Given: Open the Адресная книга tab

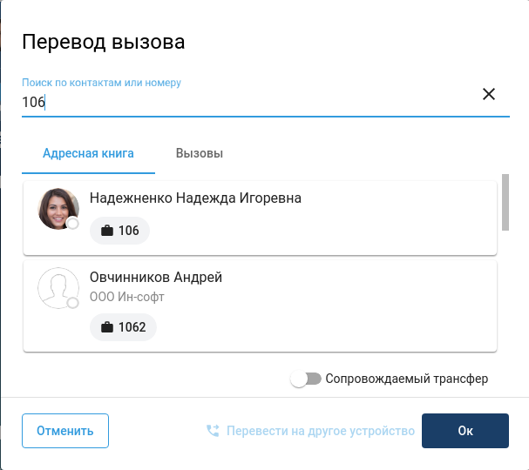Looking at the screenshot, I should pyautogui.click(x=88, y=154).
